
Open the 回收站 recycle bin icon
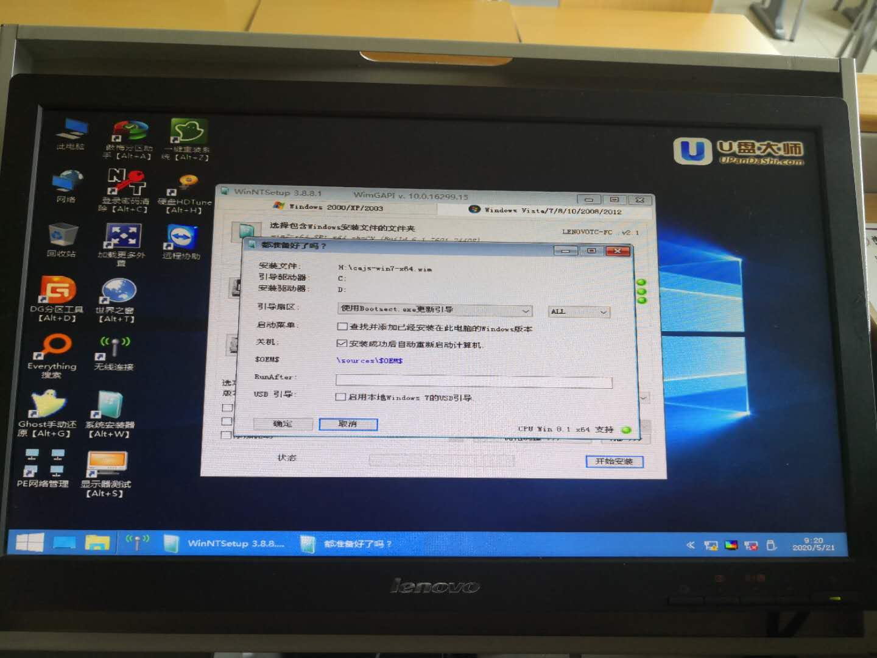coord(62,239)
